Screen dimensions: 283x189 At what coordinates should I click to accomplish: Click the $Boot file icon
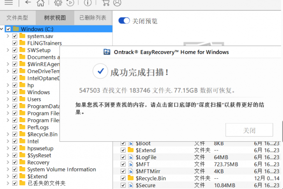click(x=131, y=143)
